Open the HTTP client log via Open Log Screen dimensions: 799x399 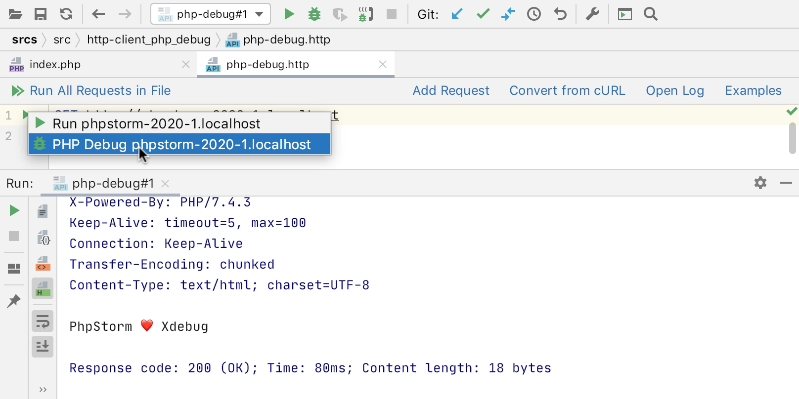(675, 90)
